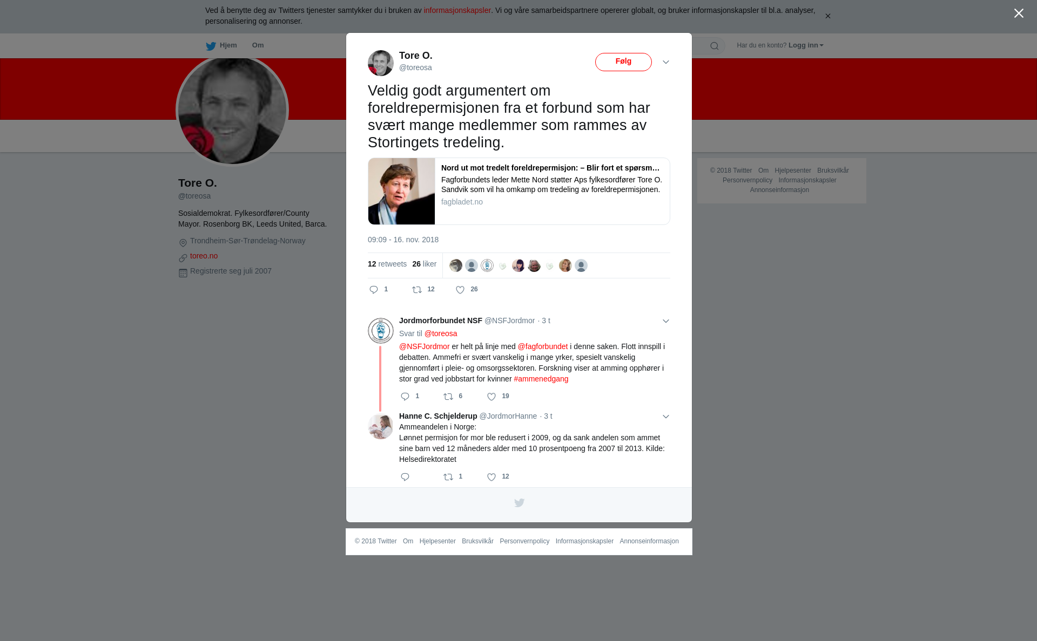Retweet Jordmorforbundet NSF's reply
Viewport: 1037px width, 641px height.
coord(448,397)
